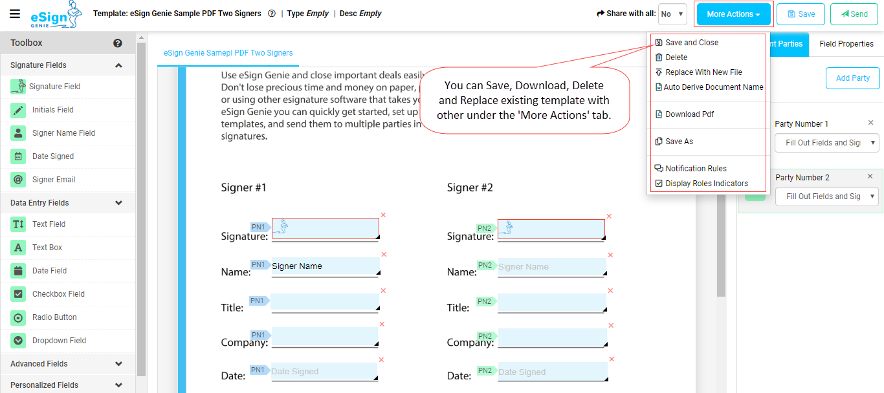Click the template Type 'Empty' value
884x393 pixels.
tap(317, 14)
